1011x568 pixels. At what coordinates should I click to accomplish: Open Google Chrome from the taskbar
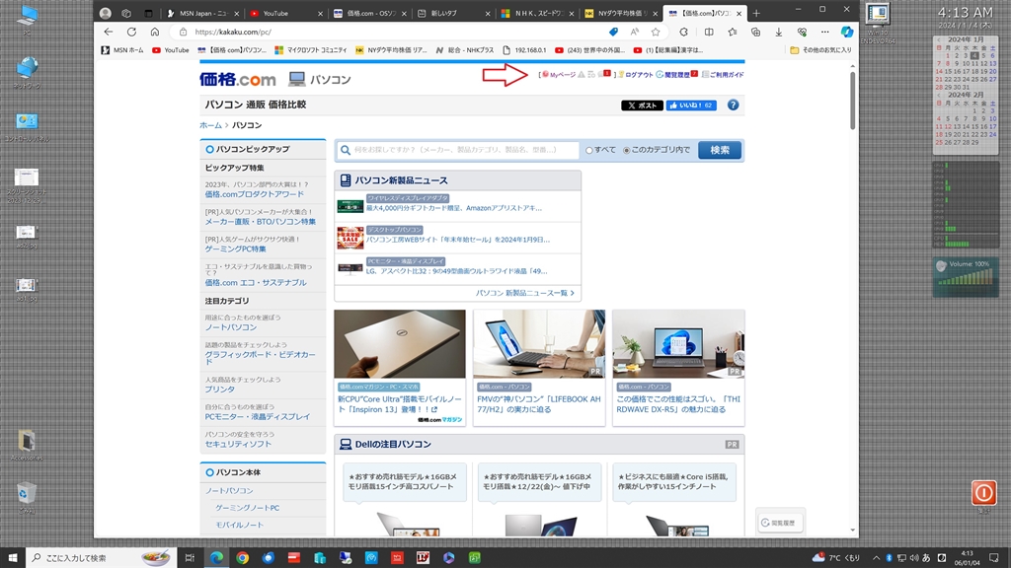pyautogui.click(x=243, y=558)
